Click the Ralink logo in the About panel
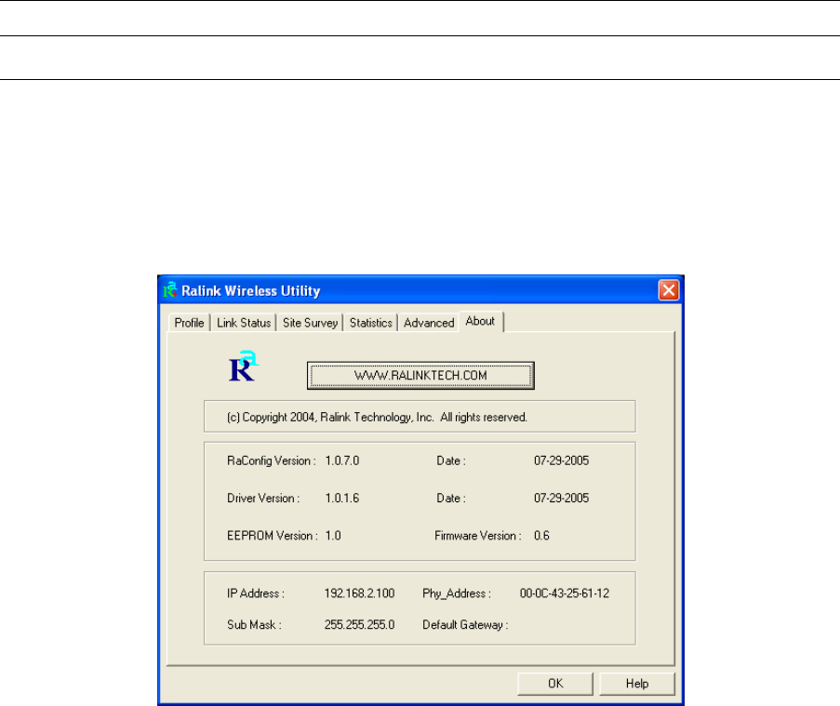The image size is (840, 706). tap(243, 366)
